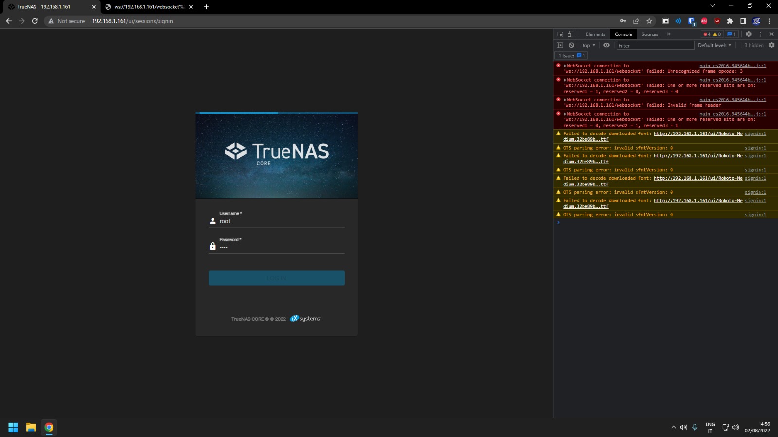Screen dimensions: 778x437
Task: Click the Password field
Action: pos(277,247)
